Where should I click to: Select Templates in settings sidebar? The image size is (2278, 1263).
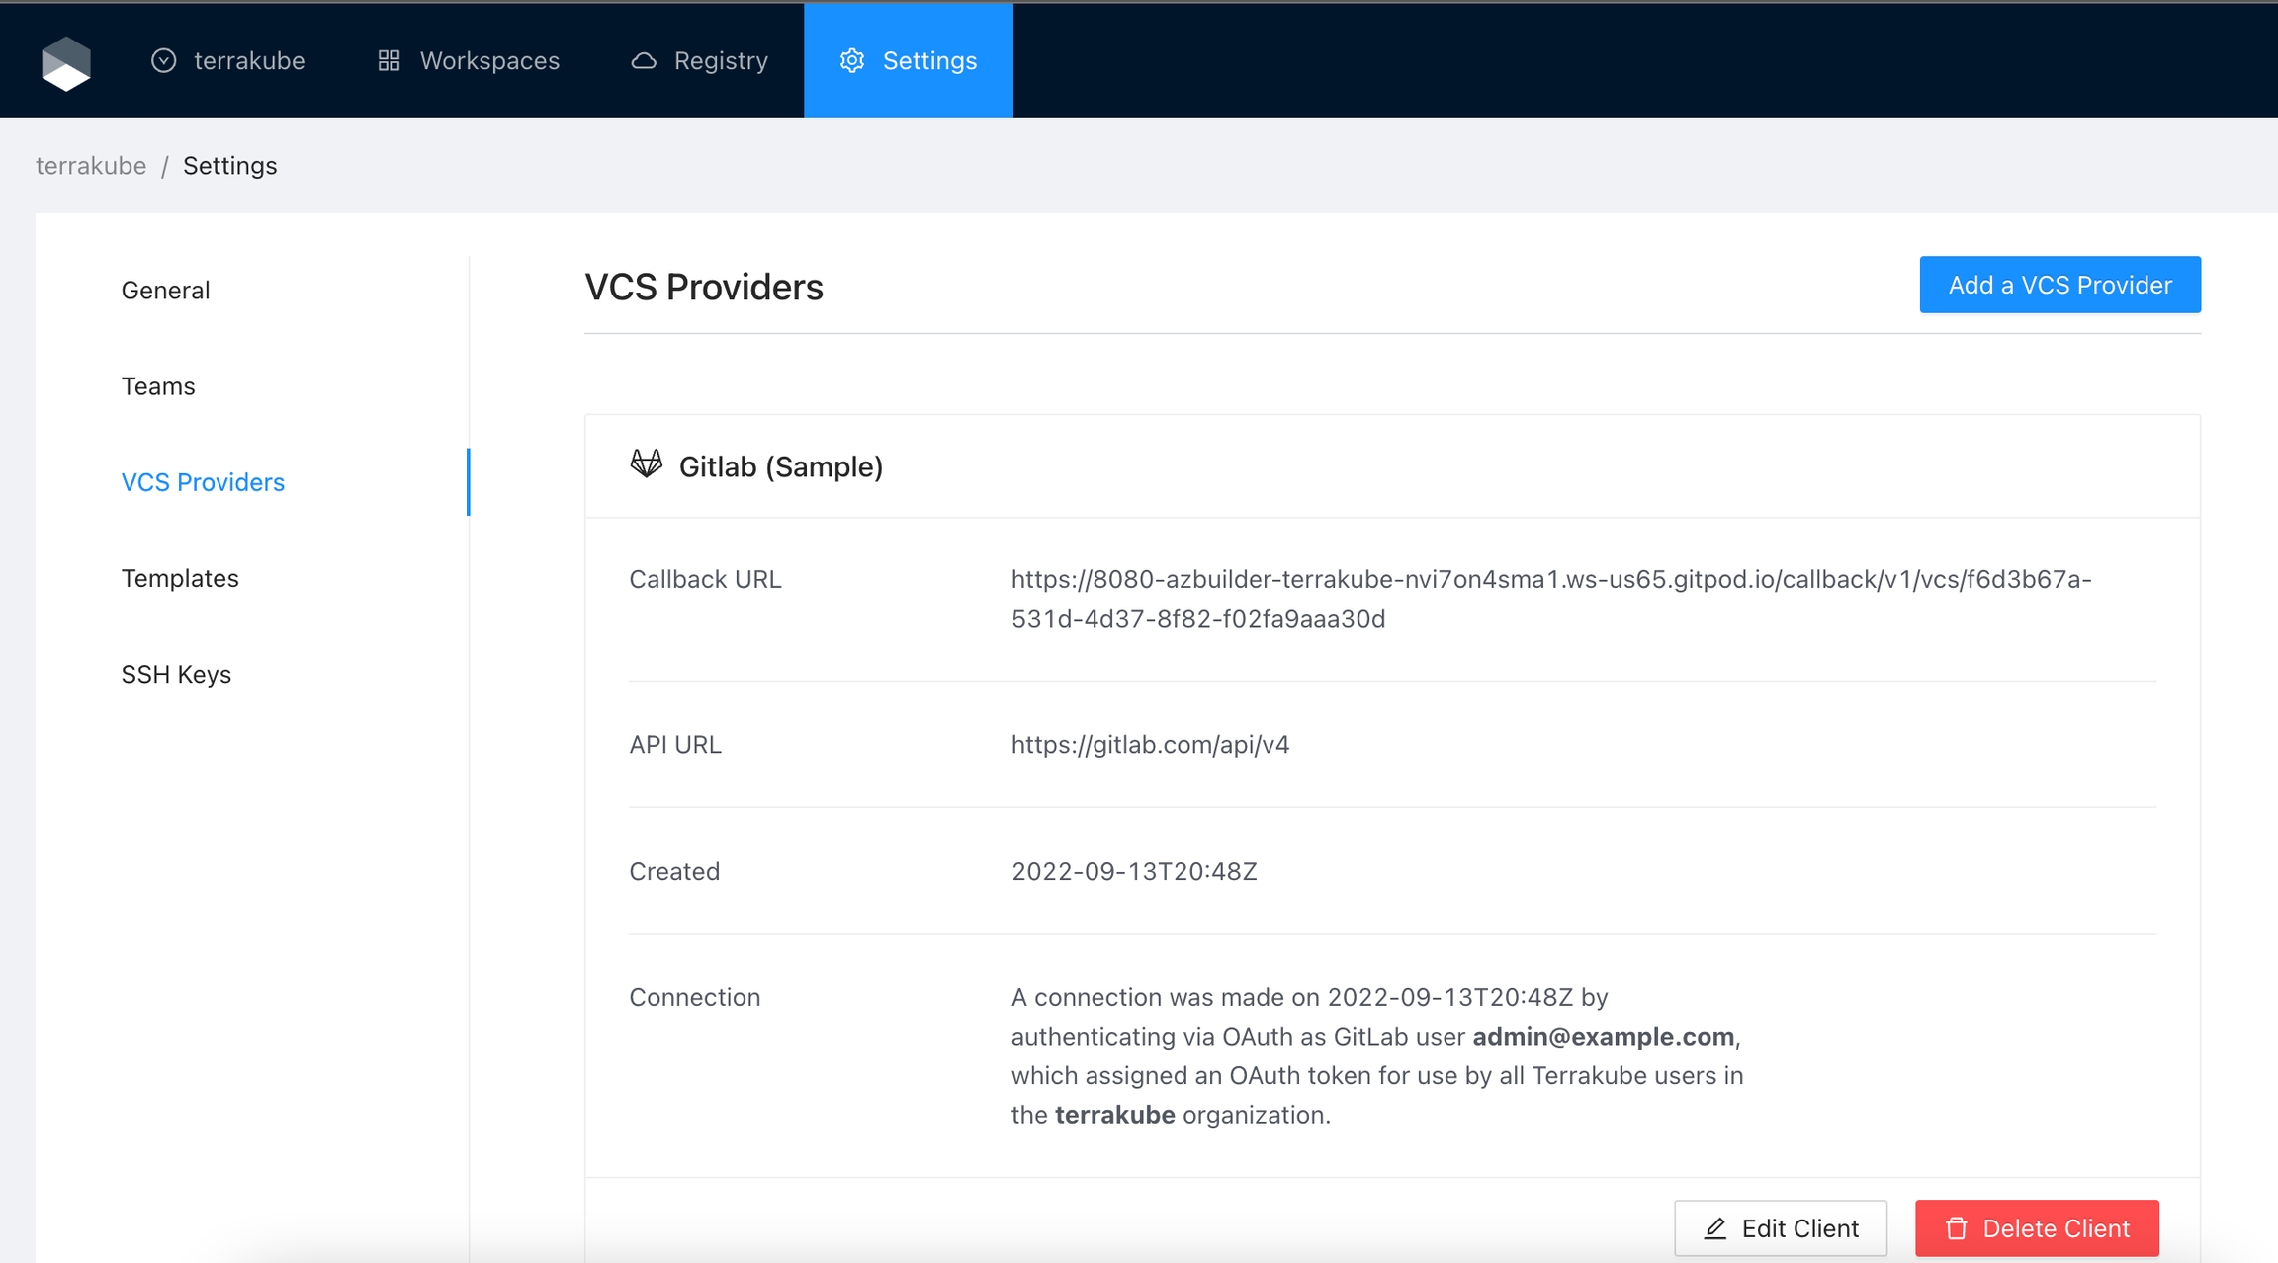click(x=180, y=578)
